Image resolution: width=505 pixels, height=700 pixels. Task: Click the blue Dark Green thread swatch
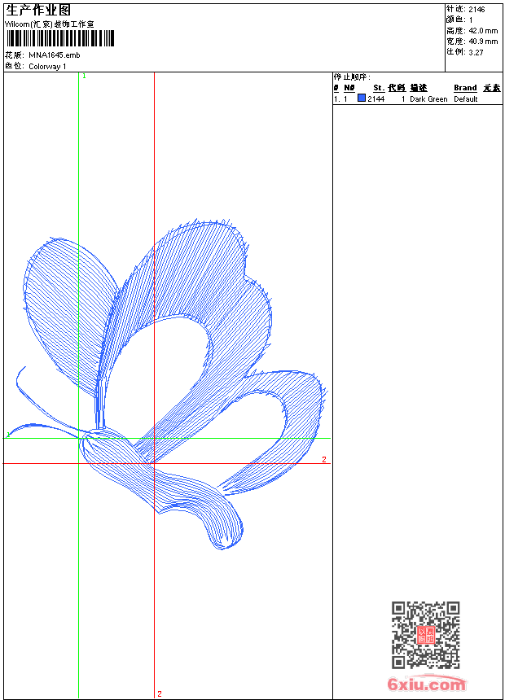click(x=362, y=98)
